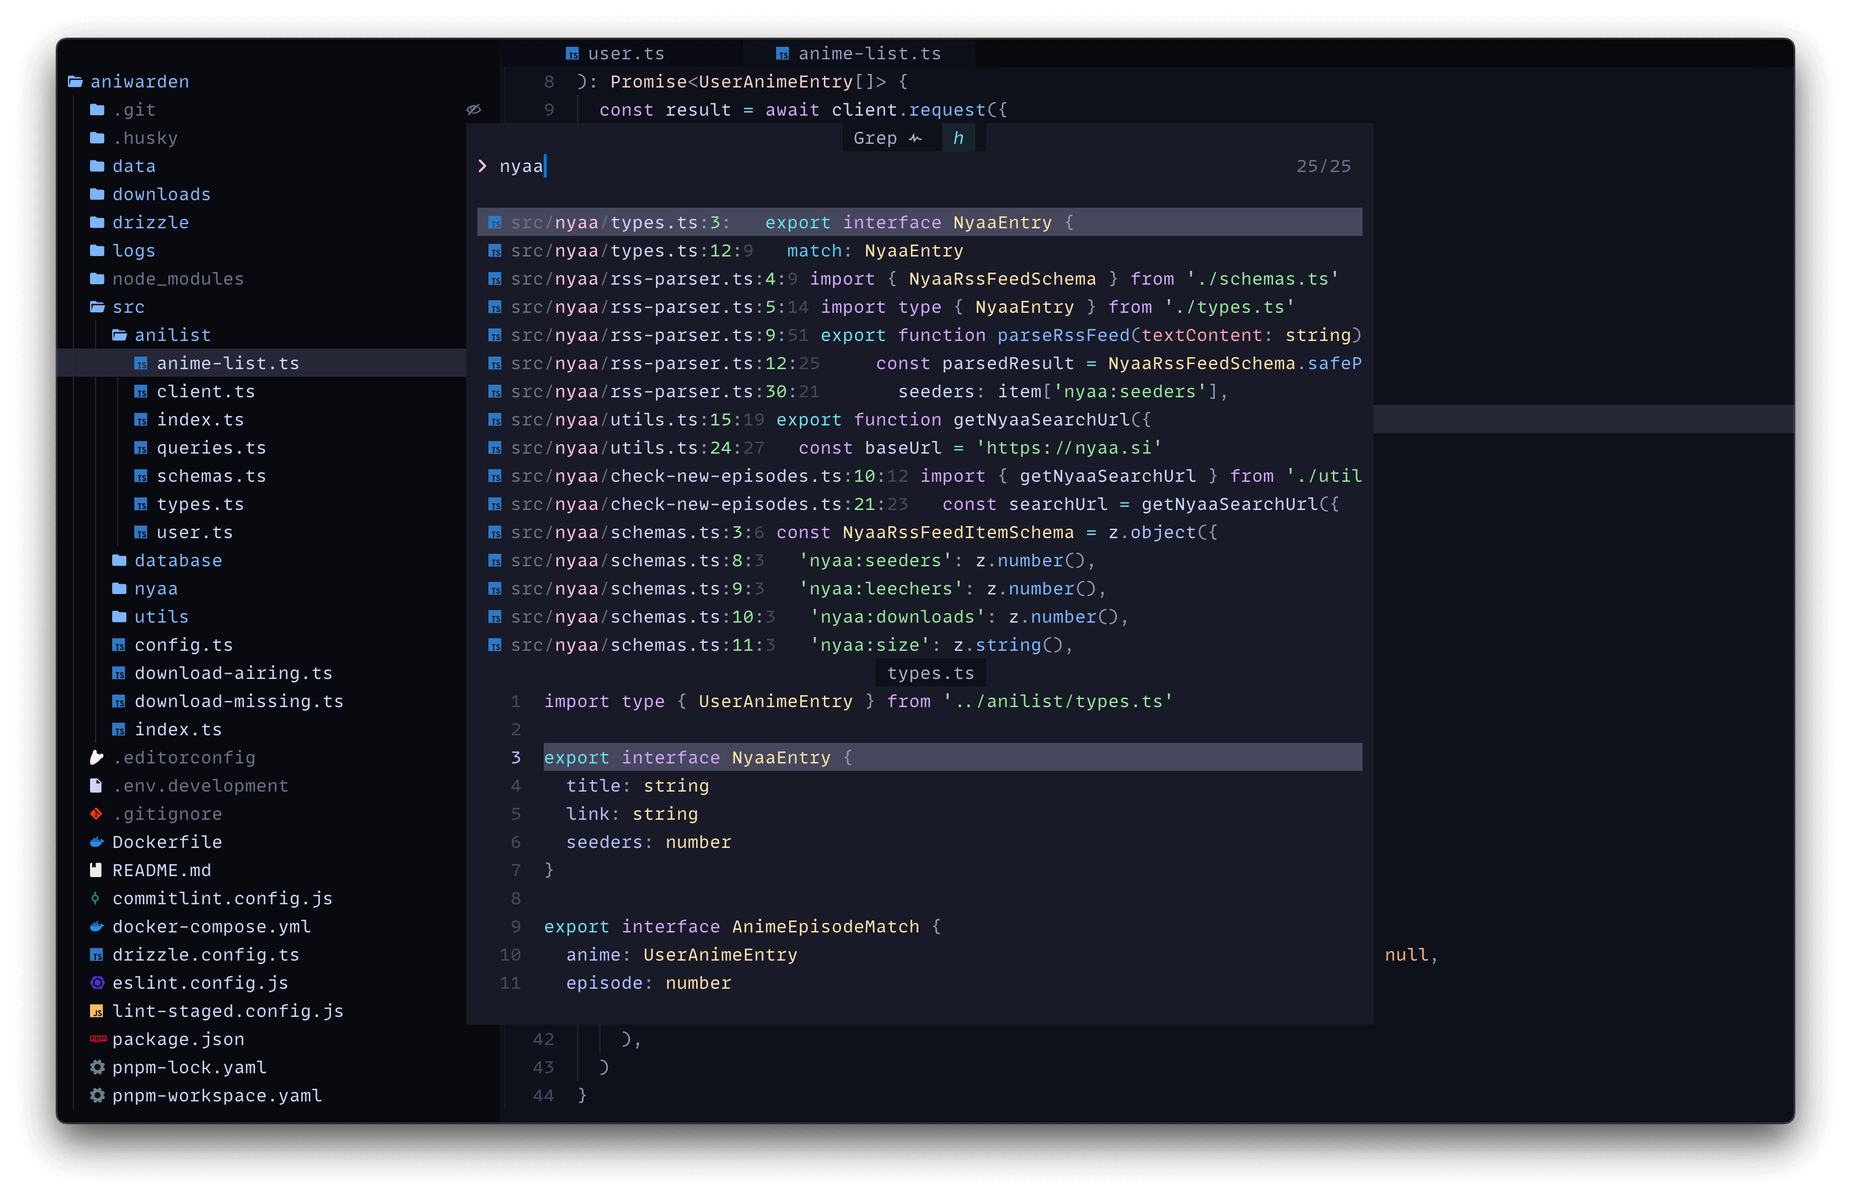
Task: Click the editorconfig mouse icon
Action: click(97, 757)
